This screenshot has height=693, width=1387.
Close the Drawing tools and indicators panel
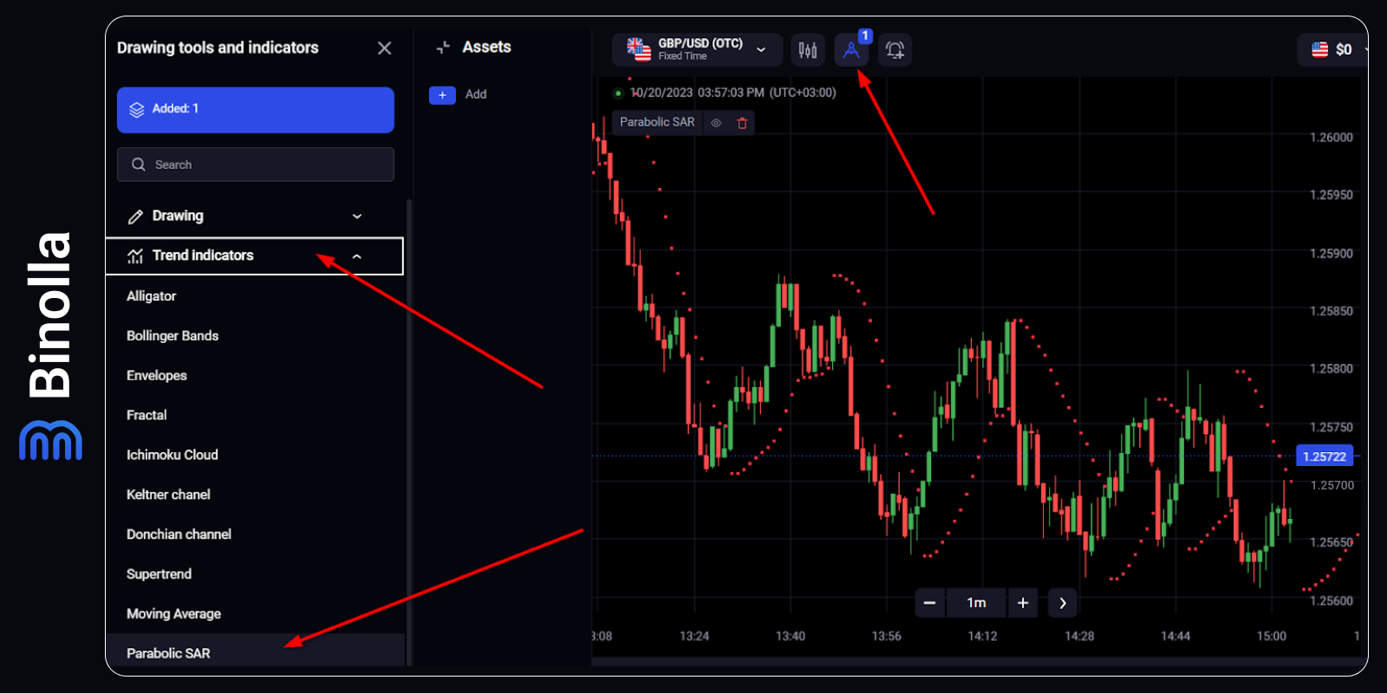pyautogui.click(x=384, y=49)
